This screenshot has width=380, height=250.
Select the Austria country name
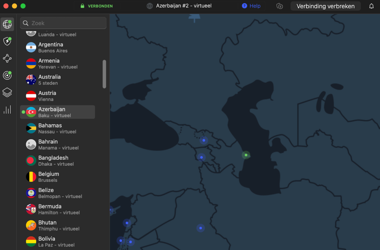pyautogui.click(x=47, y=93)
